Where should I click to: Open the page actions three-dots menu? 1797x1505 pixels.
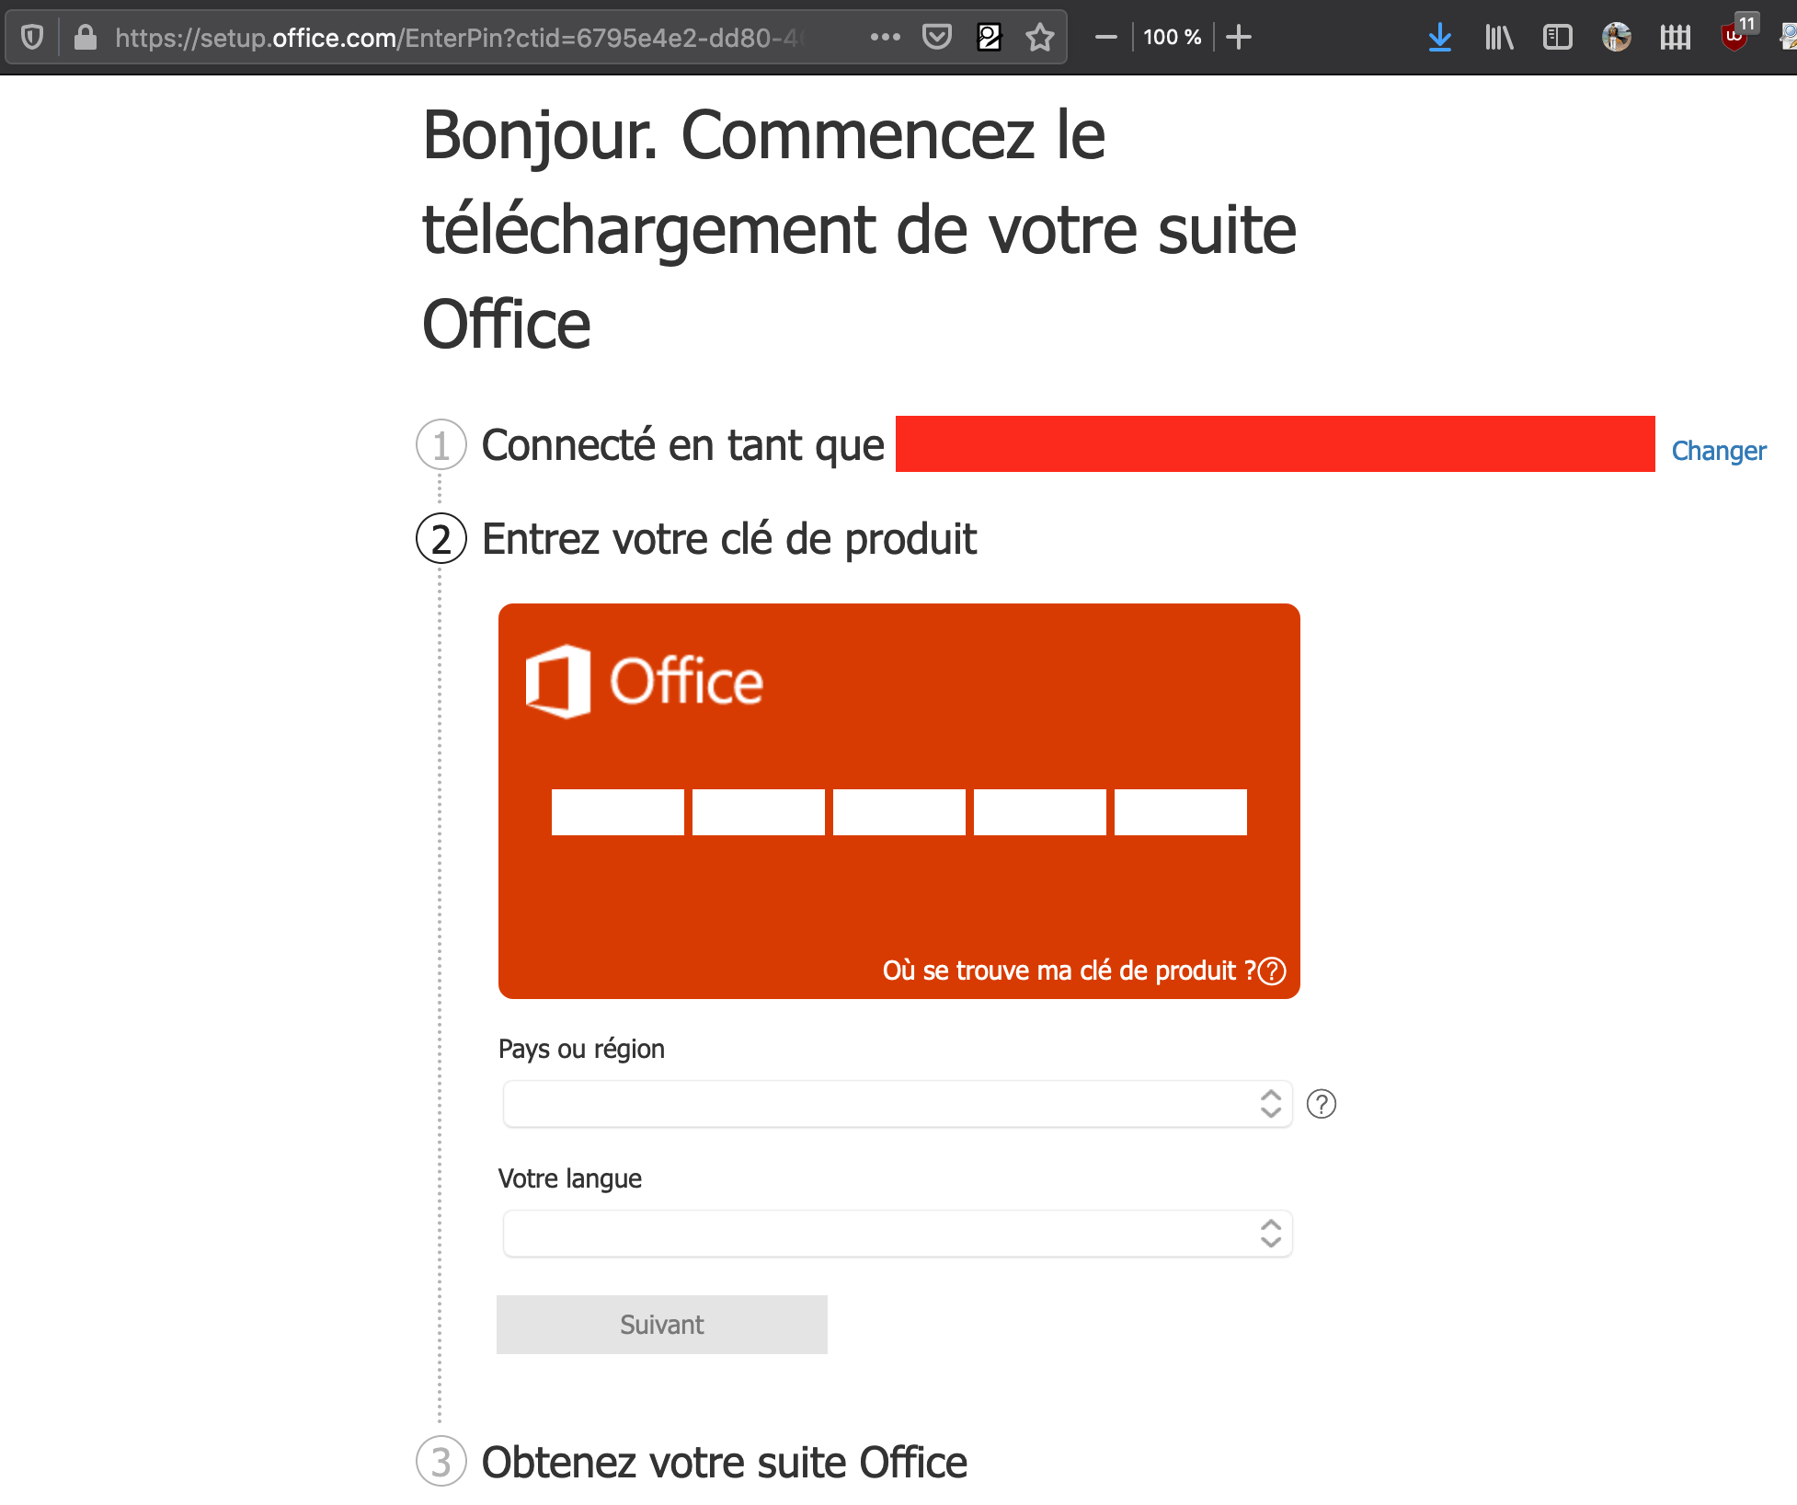pos(885,37)
